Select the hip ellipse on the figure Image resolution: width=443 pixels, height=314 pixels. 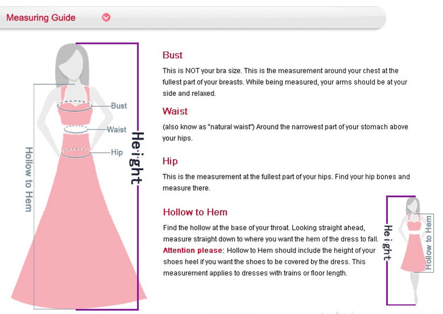click(x=76, y=152)
